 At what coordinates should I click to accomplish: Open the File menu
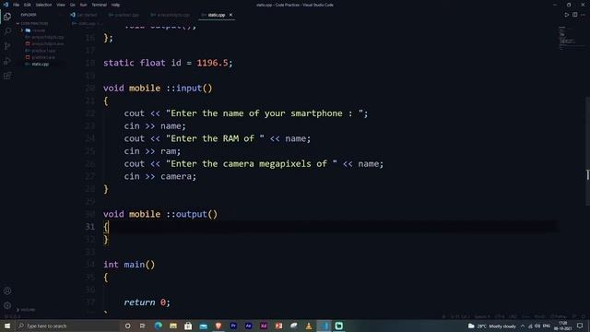coord(17,5)
